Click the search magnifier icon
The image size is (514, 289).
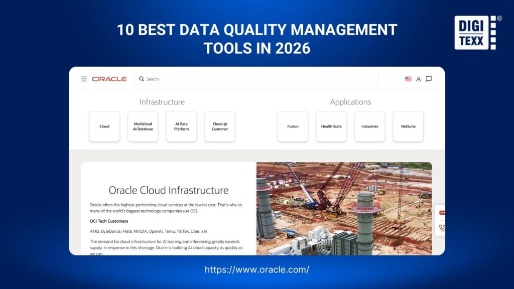141,79
